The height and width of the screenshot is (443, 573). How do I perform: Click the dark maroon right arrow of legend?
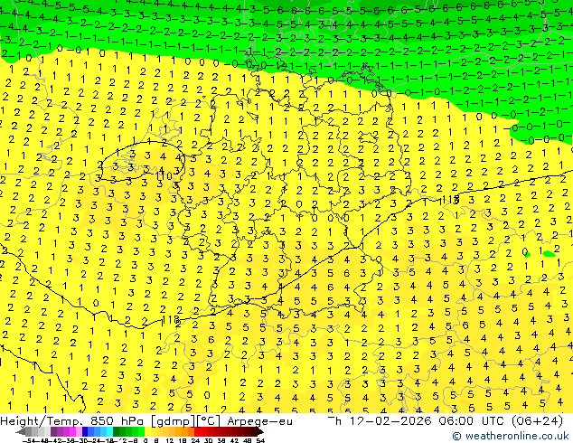pos(260,432)
